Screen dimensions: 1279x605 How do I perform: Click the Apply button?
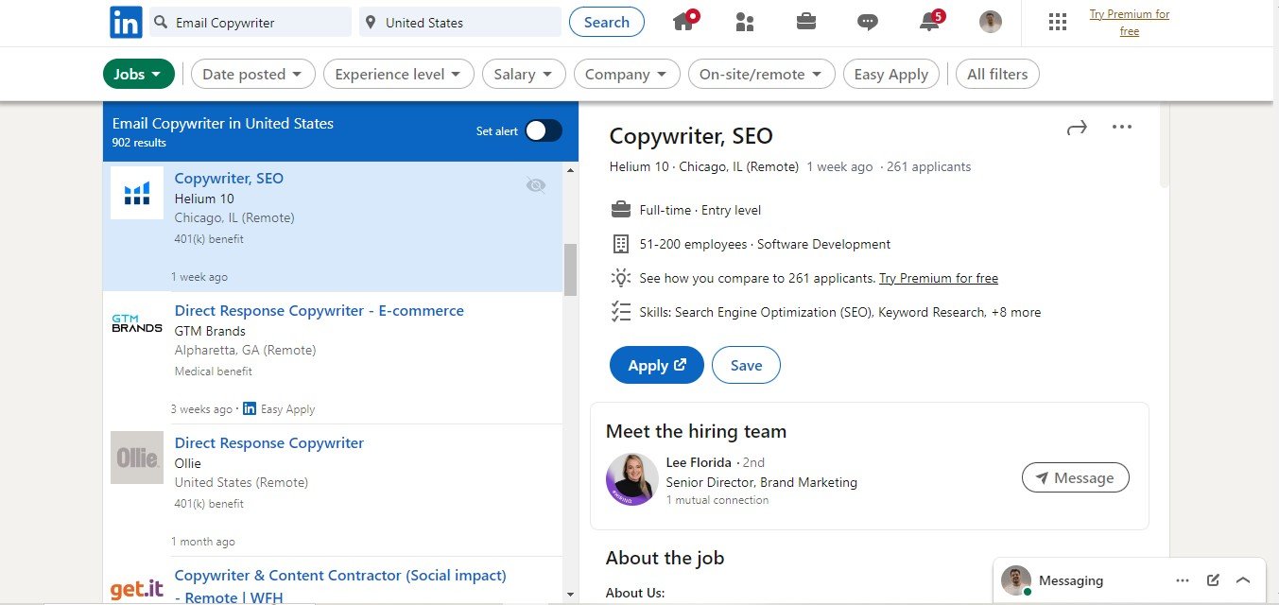pyautogui.click(x=657, y=365)
